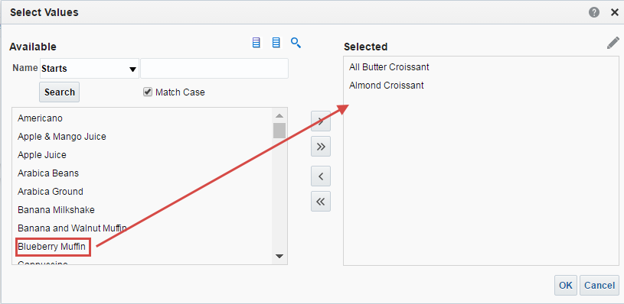Select Blueberry Muffin in Available list

[52, 247]
